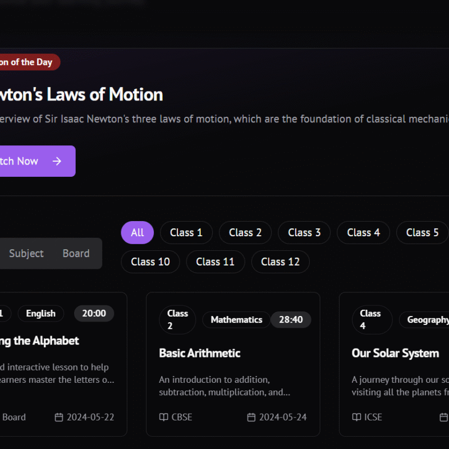Select the Class 10 filter
Viewport: 449px width, 449px height.
pyautogui.click(x=150, y=262)
